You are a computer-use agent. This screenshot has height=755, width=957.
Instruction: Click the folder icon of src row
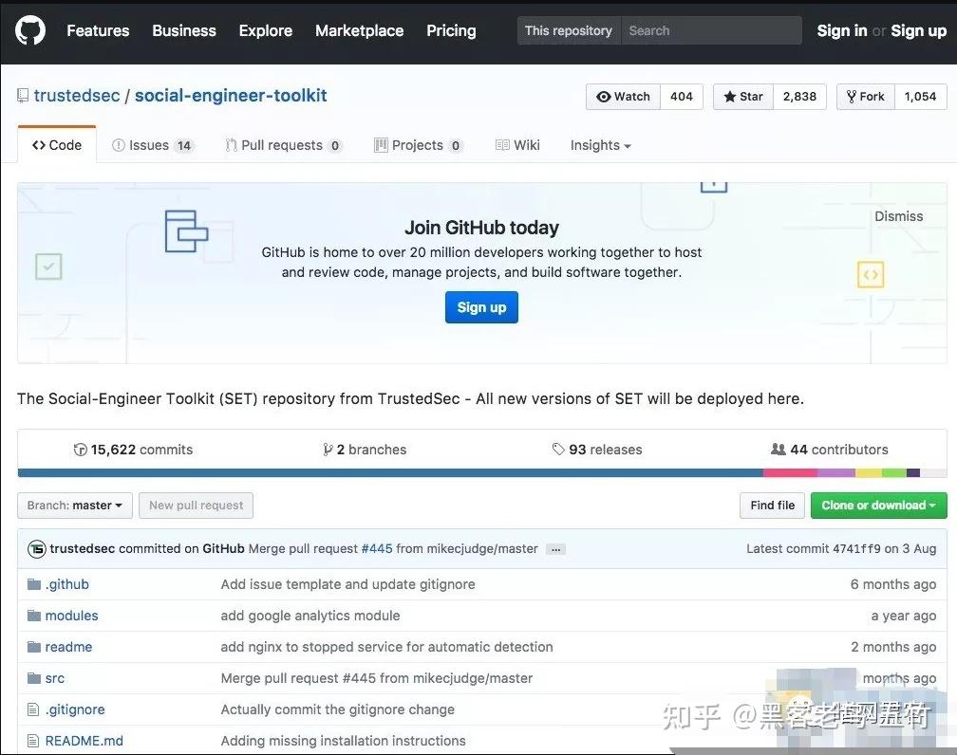(x=34, y=678)
